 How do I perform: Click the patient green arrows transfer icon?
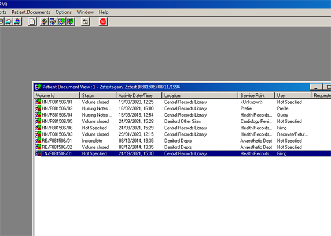pos(71,22)
